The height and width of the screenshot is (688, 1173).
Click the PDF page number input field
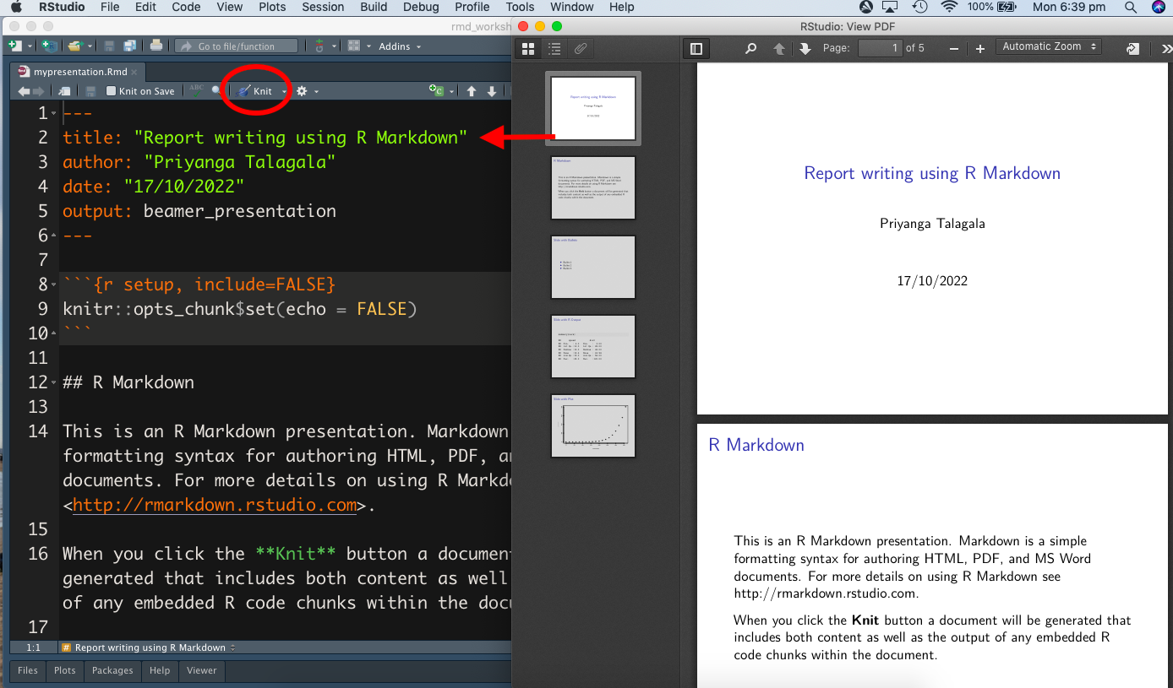click(x=881, y=48)
